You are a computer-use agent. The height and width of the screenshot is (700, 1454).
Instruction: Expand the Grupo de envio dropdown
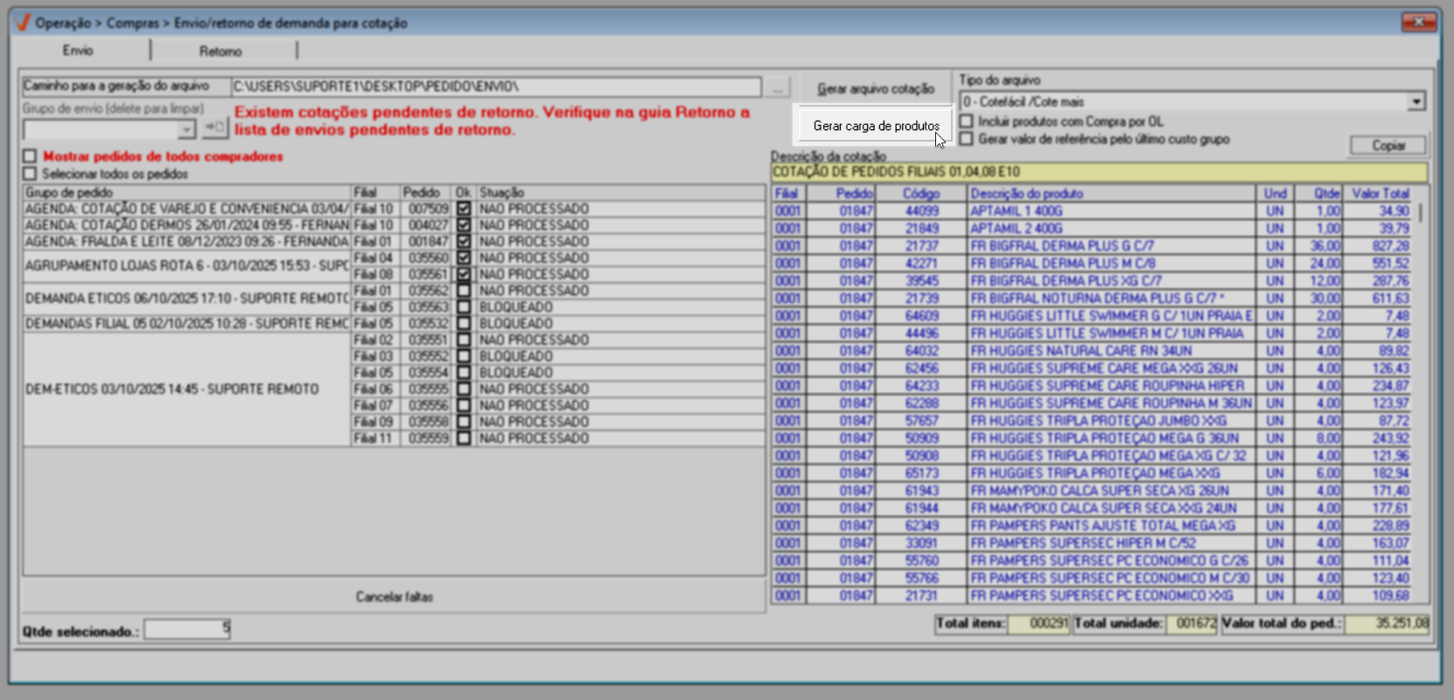coord(186,129)
